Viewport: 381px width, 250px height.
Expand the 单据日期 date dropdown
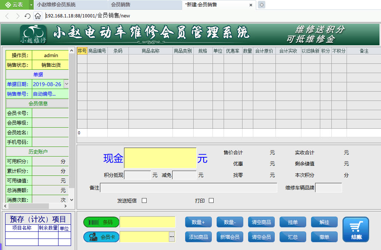(66, 84)
